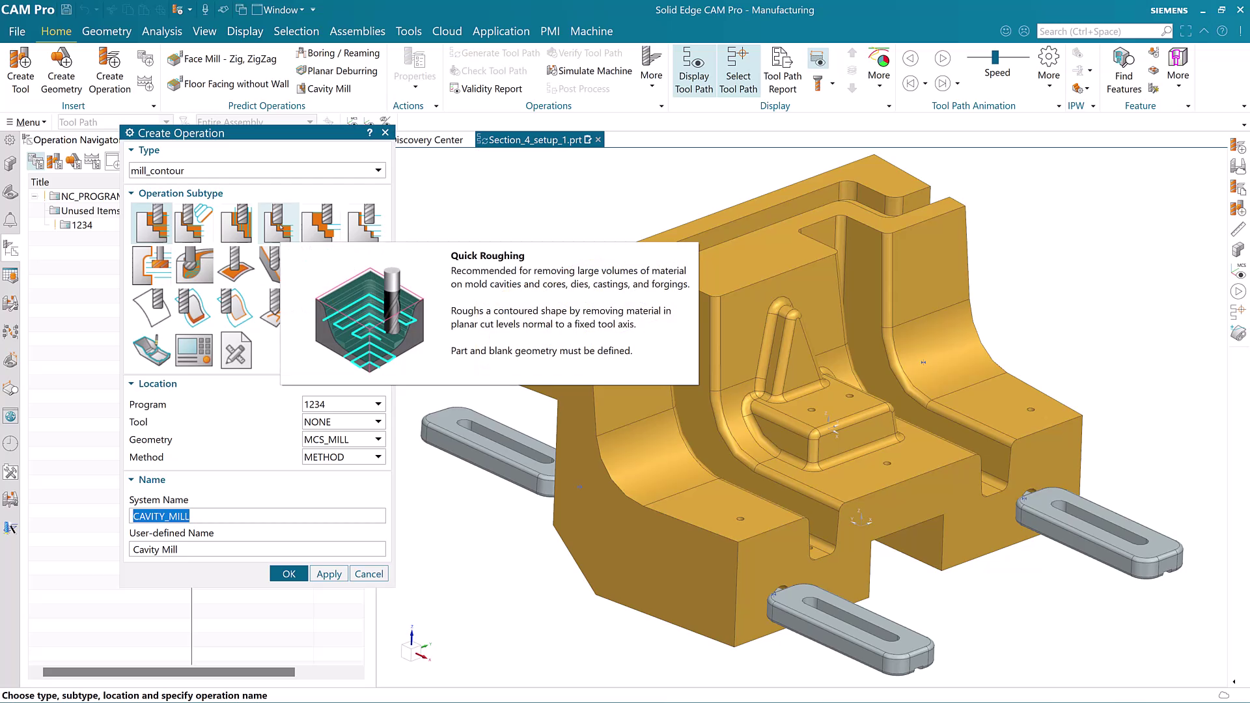Select the Quick Roughing operation subtype icon
1250x703 pixels.
click(x=279, y=223)
